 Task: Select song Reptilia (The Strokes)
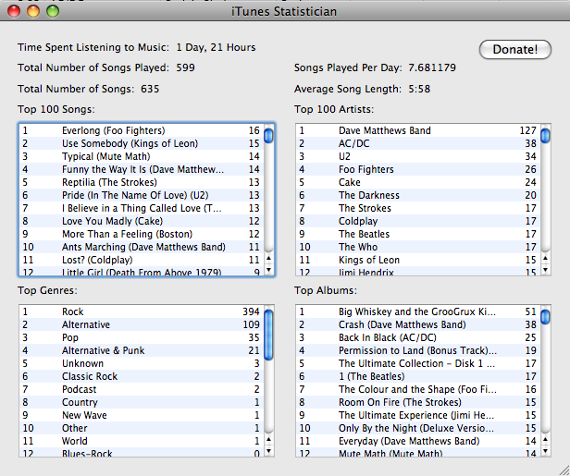(142, 182)
